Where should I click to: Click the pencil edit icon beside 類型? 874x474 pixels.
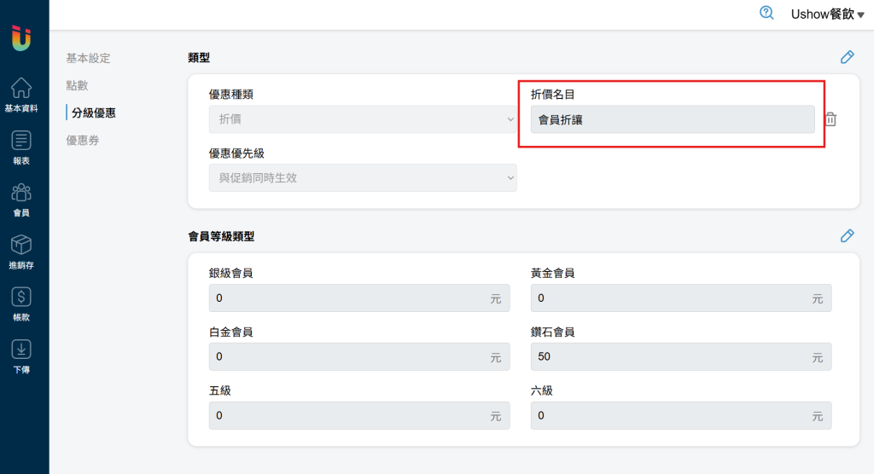(x=848, y=57)
